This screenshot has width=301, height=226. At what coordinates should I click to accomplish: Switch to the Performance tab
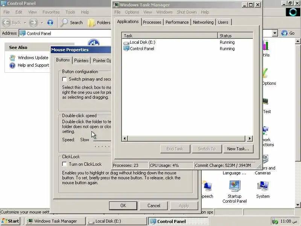pyautogui.click(x=177, y=22)
